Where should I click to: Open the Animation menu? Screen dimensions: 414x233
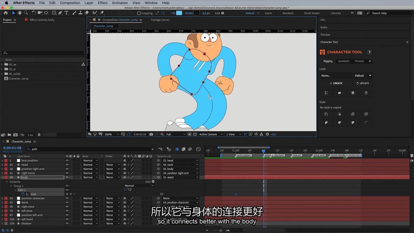120,3
